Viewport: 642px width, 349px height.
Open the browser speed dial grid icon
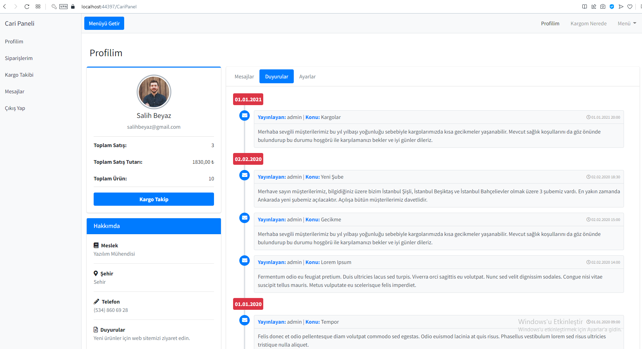(x=38, y=7)
